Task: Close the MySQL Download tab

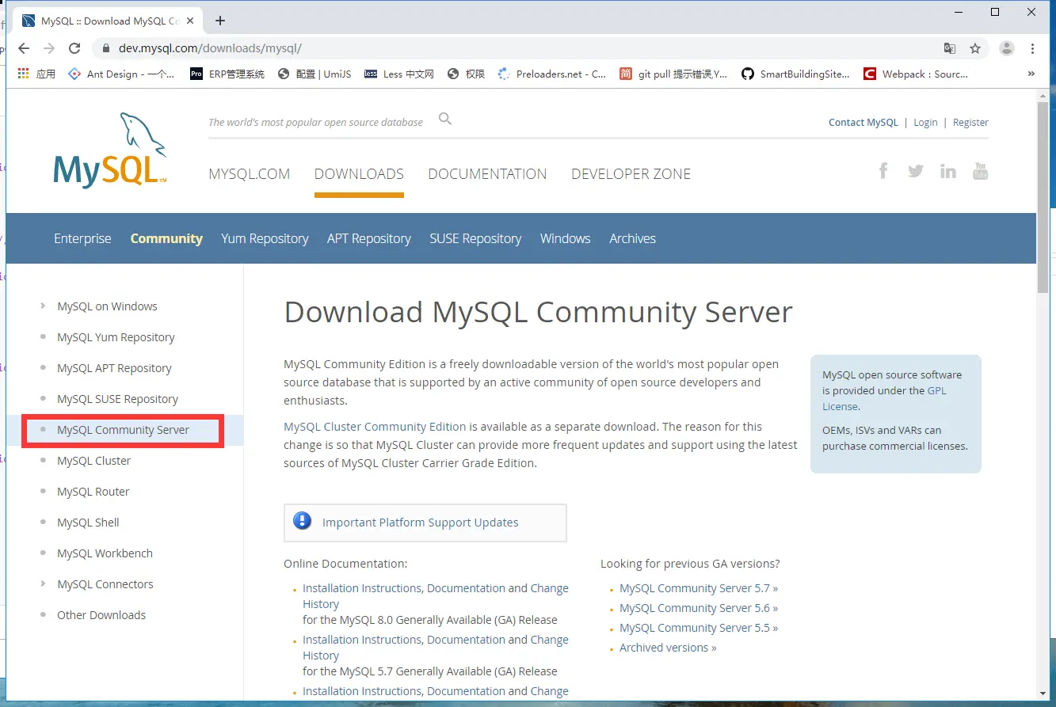Action: tap(191, 21)
